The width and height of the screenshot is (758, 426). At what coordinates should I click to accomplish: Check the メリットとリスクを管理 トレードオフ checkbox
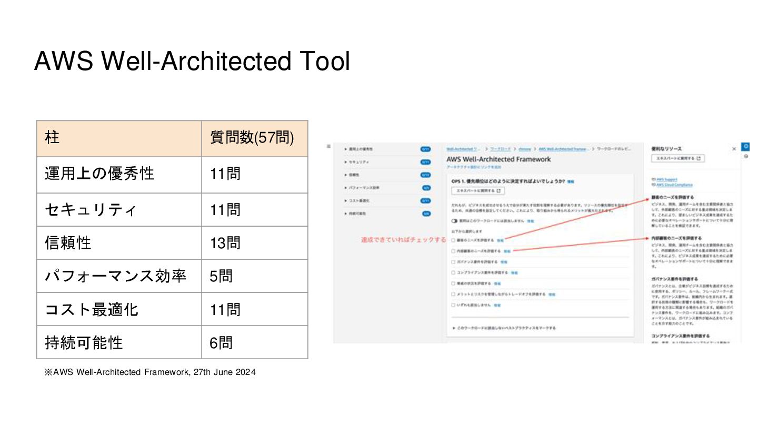453,294
